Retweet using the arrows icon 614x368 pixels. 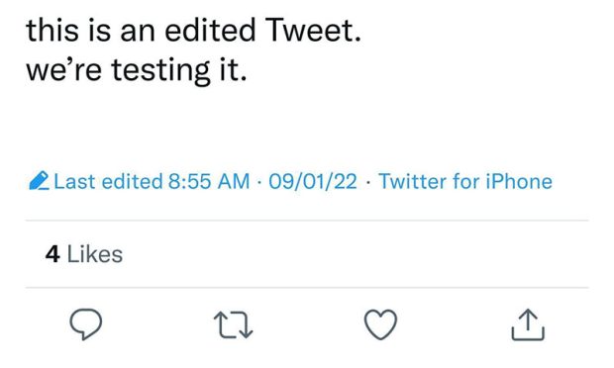point(234,324)
